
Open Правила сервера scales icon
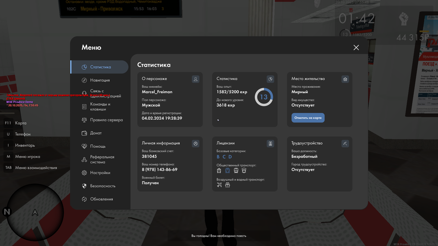coord(84,120)
